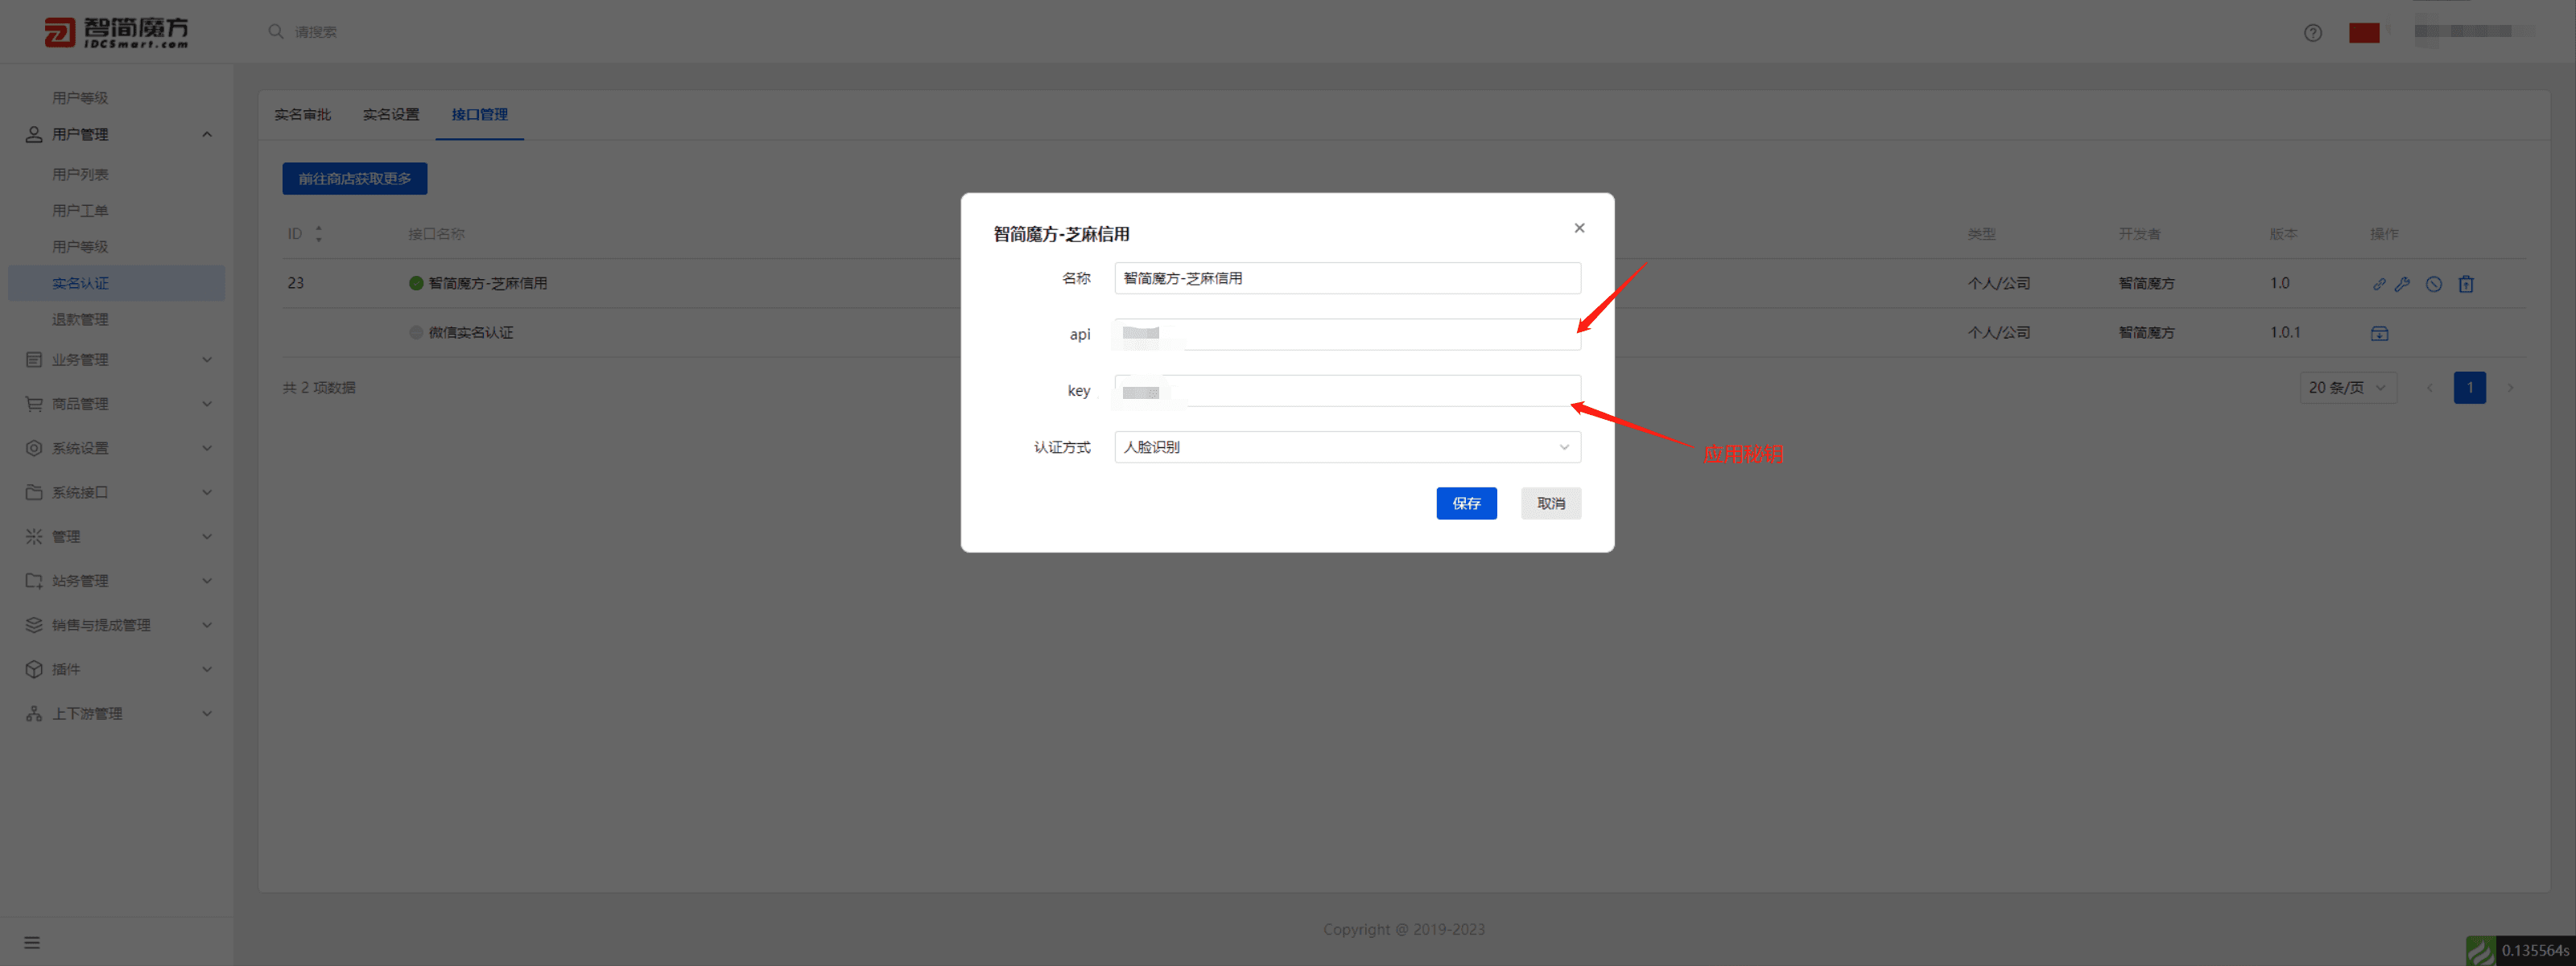
Task: Click the grey status dot of 微信实名认证
Action: coord(416,331)
